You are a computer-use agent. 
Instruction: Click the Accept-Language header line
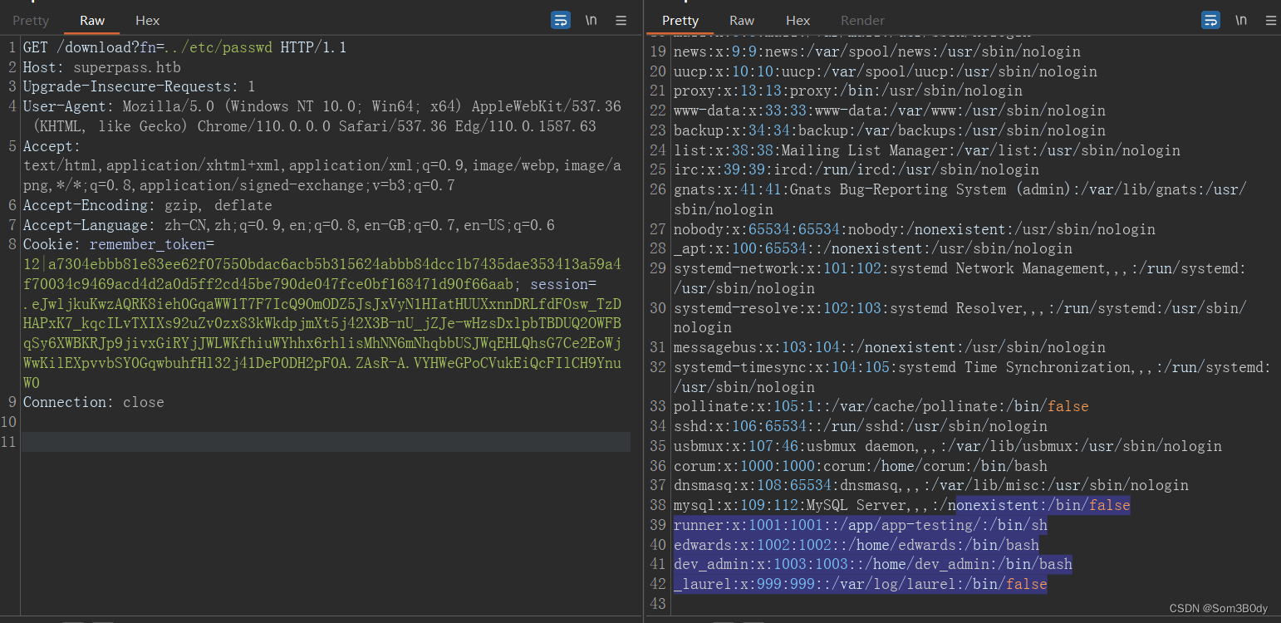(x=288, y=225)
